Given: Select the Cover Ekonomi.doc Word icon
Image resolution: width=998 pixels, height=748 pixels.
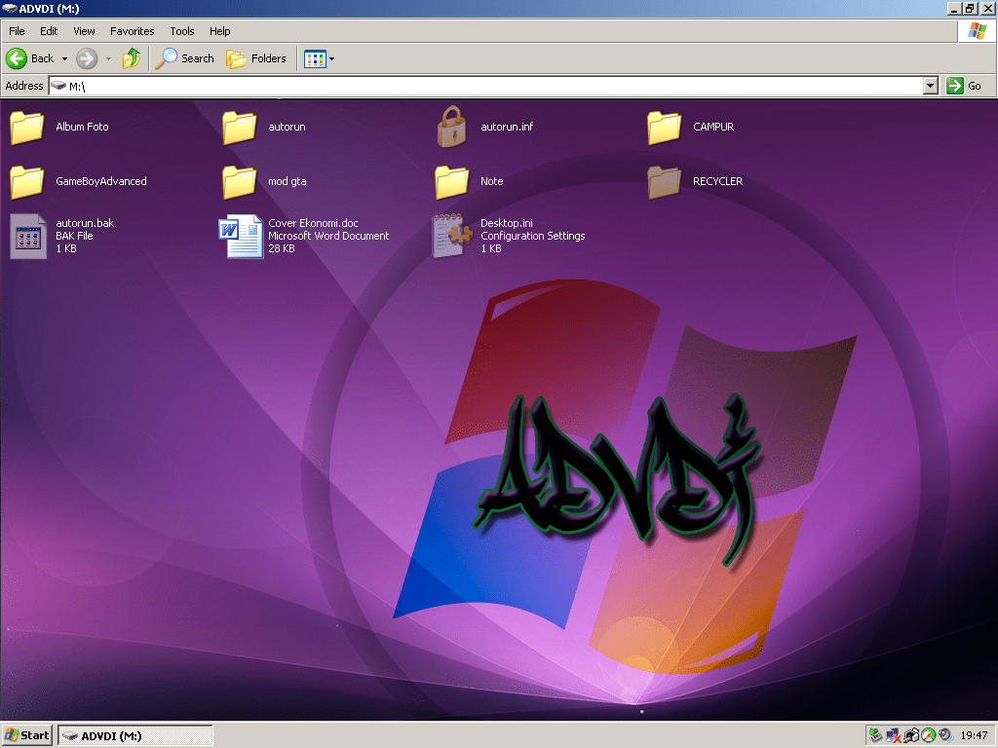Looking at the screenshot, I should (240, 237).
